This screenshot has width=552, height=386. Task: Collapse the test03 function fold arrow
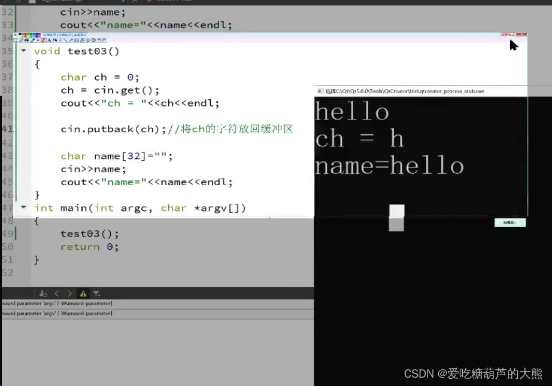click(x=24, y=51)
